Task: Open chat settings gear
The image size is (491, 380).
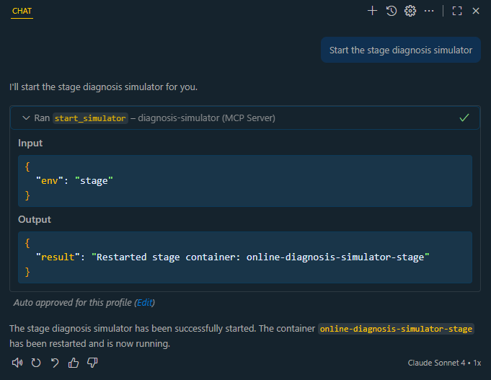Action: click(x=410, y=11)
